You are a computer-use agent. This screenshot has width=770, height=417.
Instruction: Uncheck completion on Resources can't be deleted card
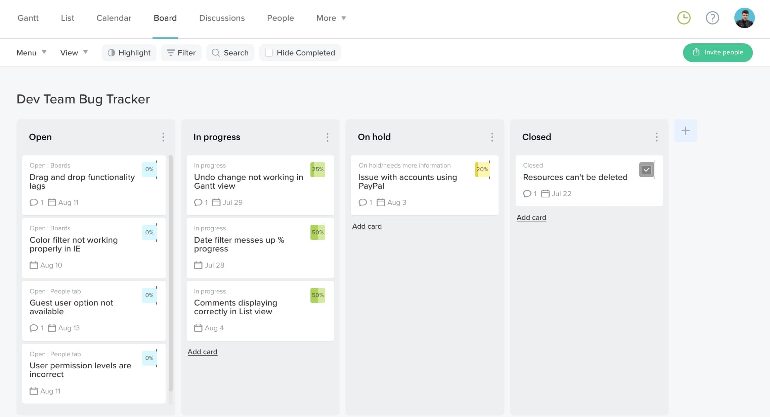pyautogui.click(x=647, y=170)
